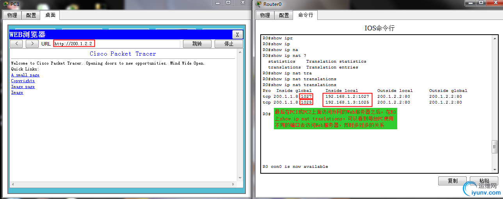This screenshot has height=199, width=503.
Task: Select 命令行 tab in Router0 window
Action: pyautogui.click(x=306, y=15)
